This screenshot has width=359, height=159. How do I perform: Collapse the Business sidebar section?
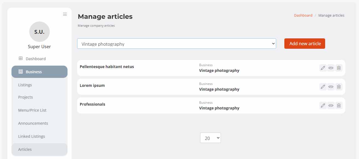[39, 72]
